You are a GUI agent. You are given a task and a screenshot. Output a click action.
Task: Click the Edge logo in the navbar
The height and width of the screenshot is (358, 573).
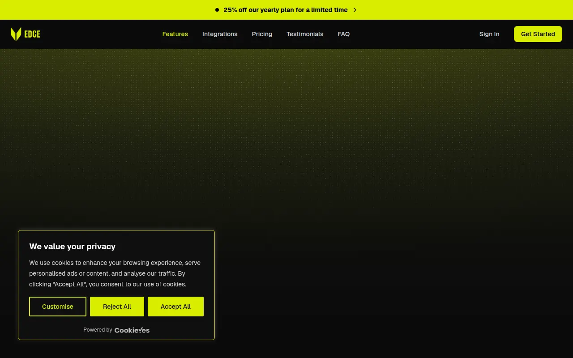[26, 34]
